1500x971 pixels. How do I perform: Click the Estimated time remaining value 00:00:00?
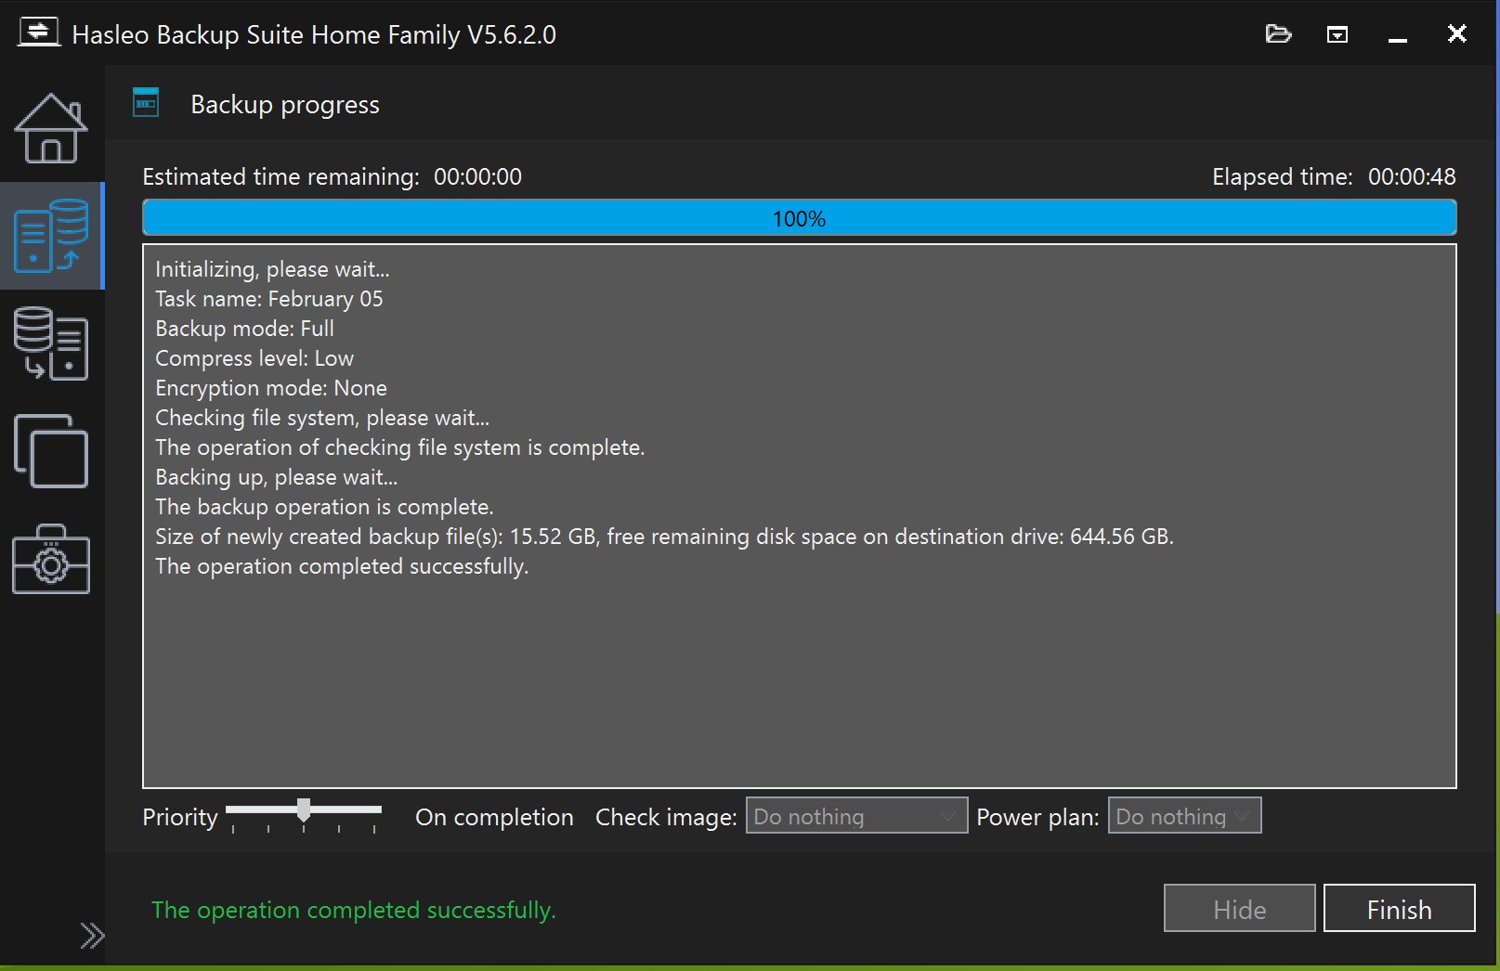click(x=477, y=176)
